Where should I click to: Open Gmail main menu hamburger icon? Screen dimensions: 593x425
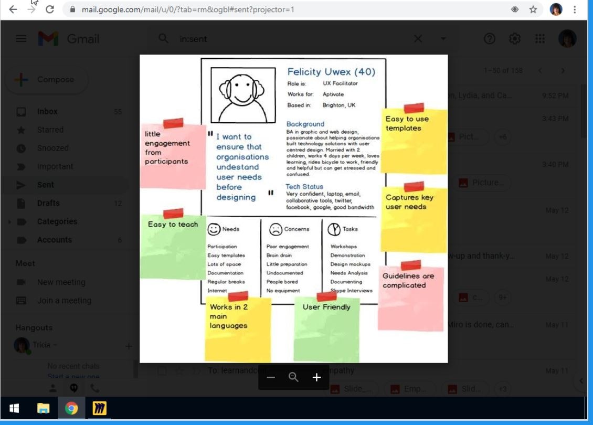(21, 39)
